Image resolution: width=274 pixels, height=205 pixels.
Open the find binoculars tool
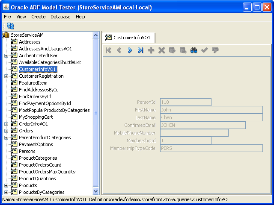click(x=194, y=50)
